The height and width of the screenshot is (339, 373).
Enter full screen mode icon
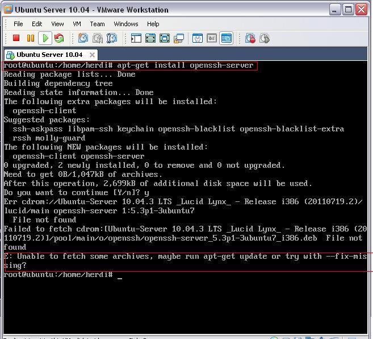165,38
